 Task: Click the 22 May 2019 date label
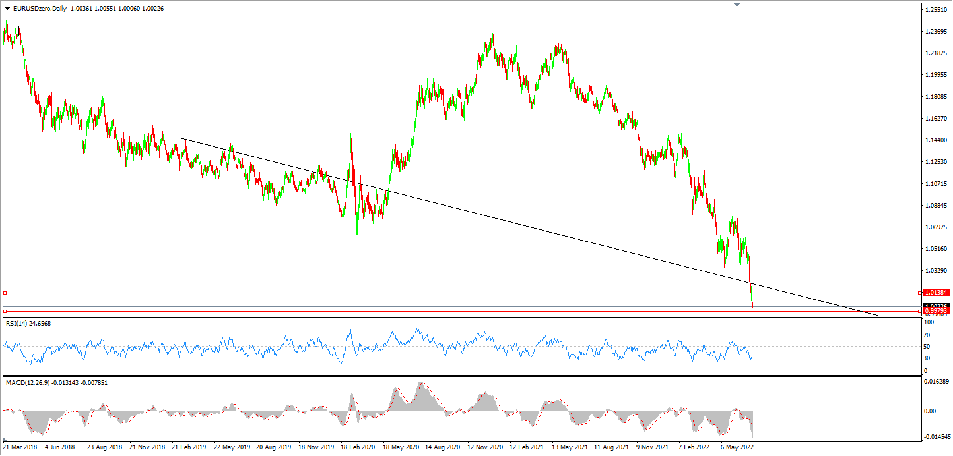231,447
